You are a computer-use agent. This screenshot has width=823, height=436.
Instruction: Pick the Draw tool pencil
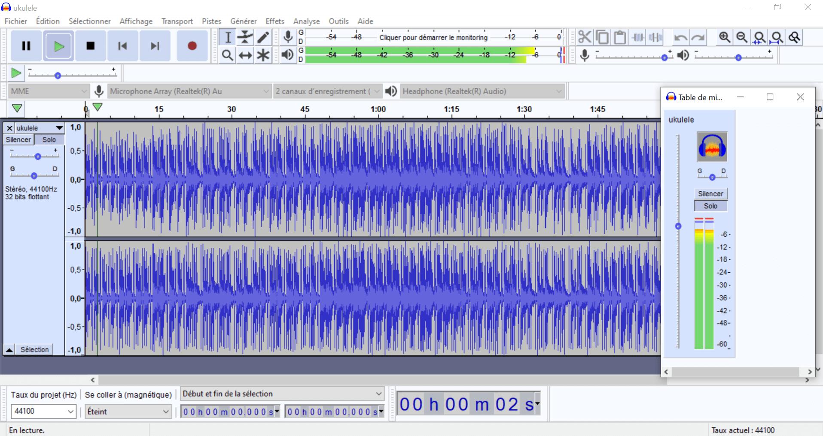point(263,37)
